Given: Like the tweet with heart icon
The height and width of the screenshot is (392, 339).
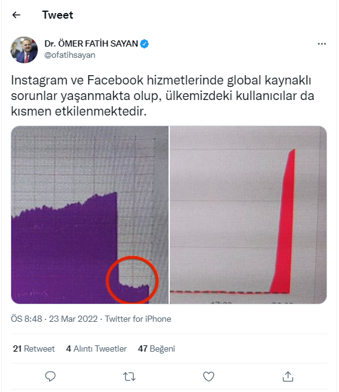Looking at the screenshot, I should click(x=208, y=376).
